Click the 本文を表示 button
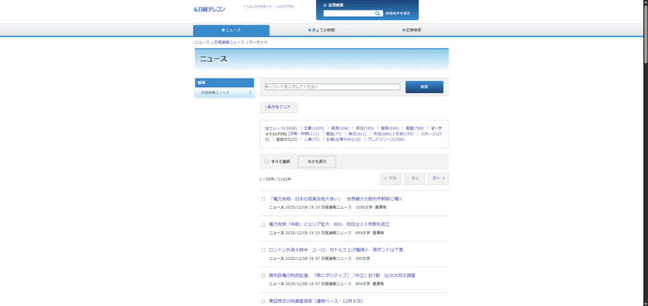 pos(317,161)
